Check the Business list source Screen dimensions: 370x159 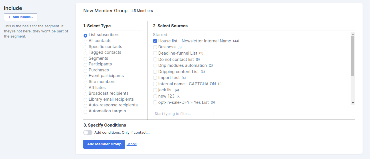pos(155,47)
